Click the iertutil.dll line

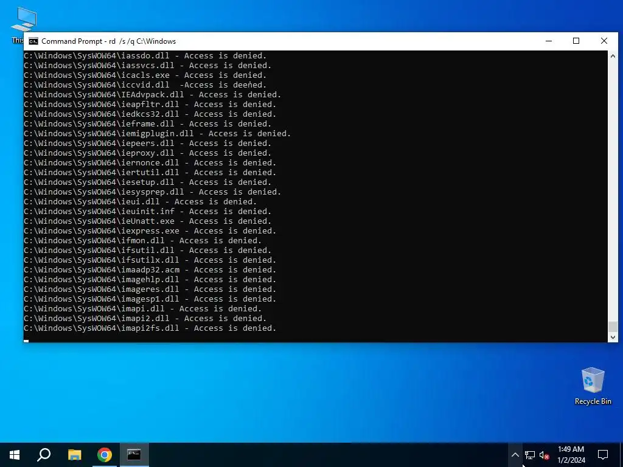tap(150, 172)
